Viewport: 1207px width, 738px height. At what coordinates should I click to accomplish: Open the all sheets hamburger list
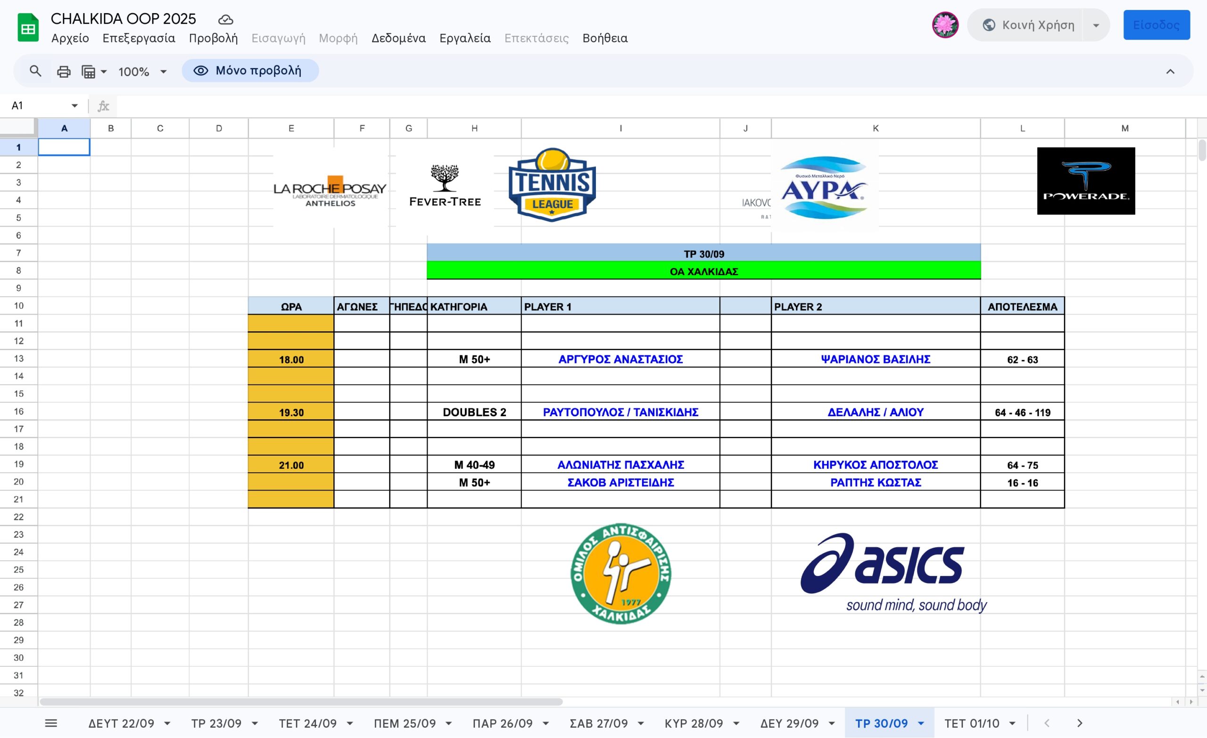(x=51, y=723)
